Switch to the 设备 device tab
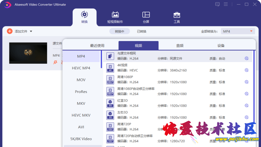 (221, 46)
